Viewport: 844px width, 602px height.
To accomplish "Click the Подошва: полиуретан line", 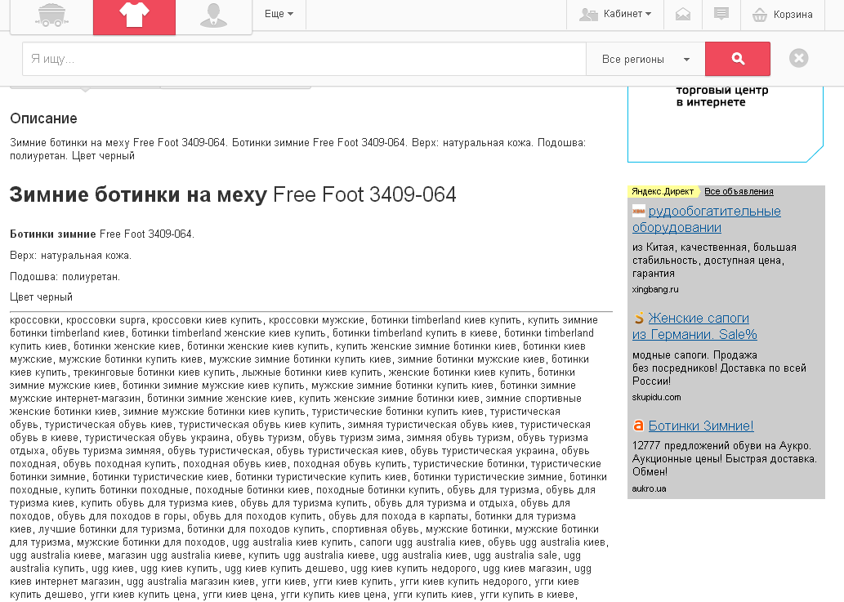I will pyautogui.click(x=65, y=277).
